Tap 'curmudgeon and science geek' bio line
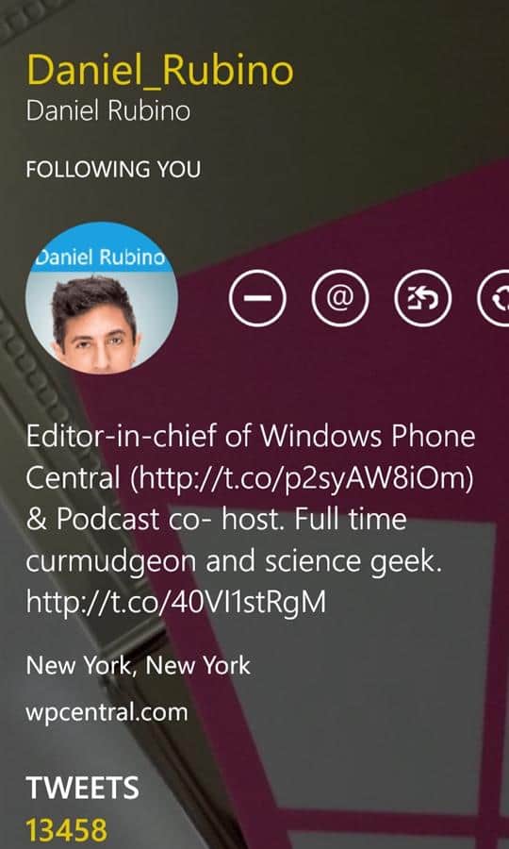509x849 pixels. click(x=234, y=562)
